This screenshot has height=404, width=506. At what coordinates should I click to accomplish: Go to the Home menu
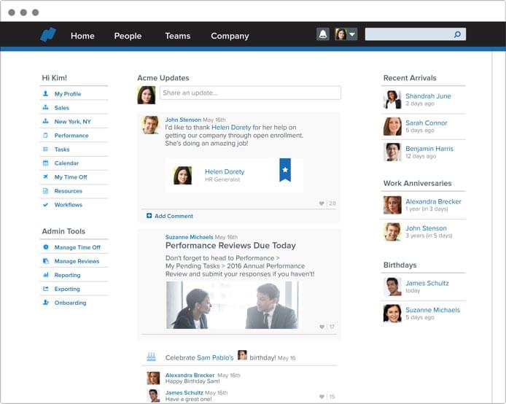click(82, 36)
